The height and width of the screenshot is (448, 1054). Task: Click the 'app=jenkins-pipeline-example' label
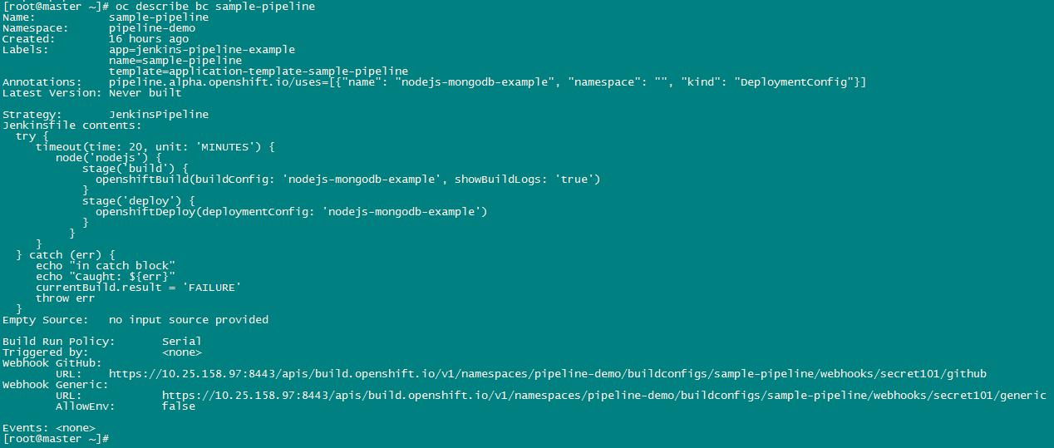pos(201,49)
